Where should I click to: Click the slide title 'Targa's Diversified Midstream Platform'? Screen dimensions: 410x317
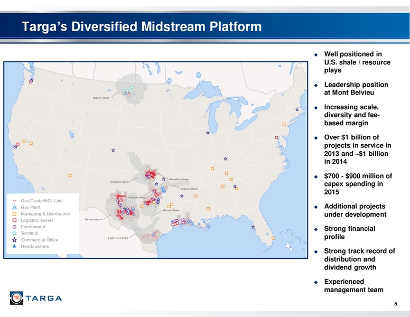point(142,26)
